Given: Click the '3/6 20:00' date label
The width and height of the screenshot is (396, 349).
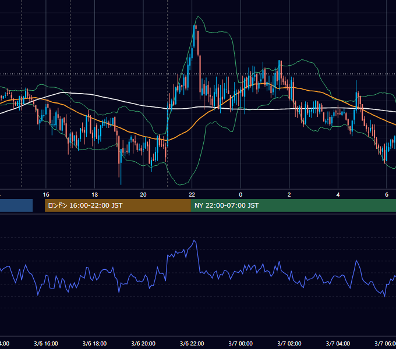Looking at the screenshot, I should click(x=143, y=344).
